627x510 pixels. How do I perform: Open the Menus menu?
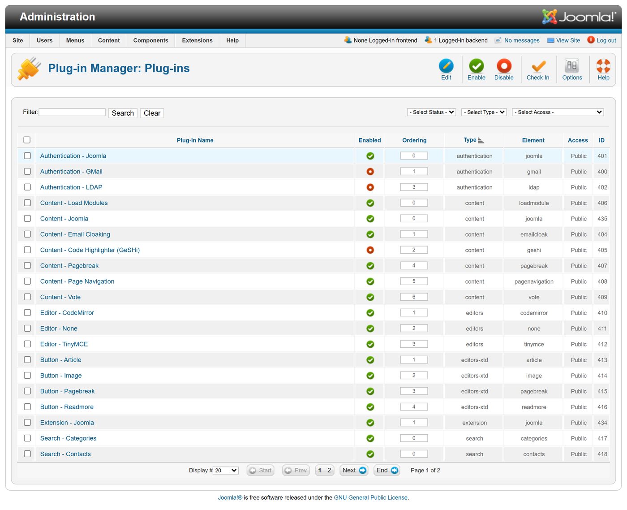pos(75,40)
